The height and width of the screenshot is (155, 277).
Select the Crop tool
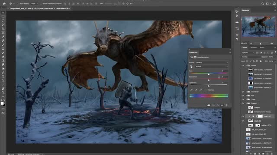(x=3, y=29)
